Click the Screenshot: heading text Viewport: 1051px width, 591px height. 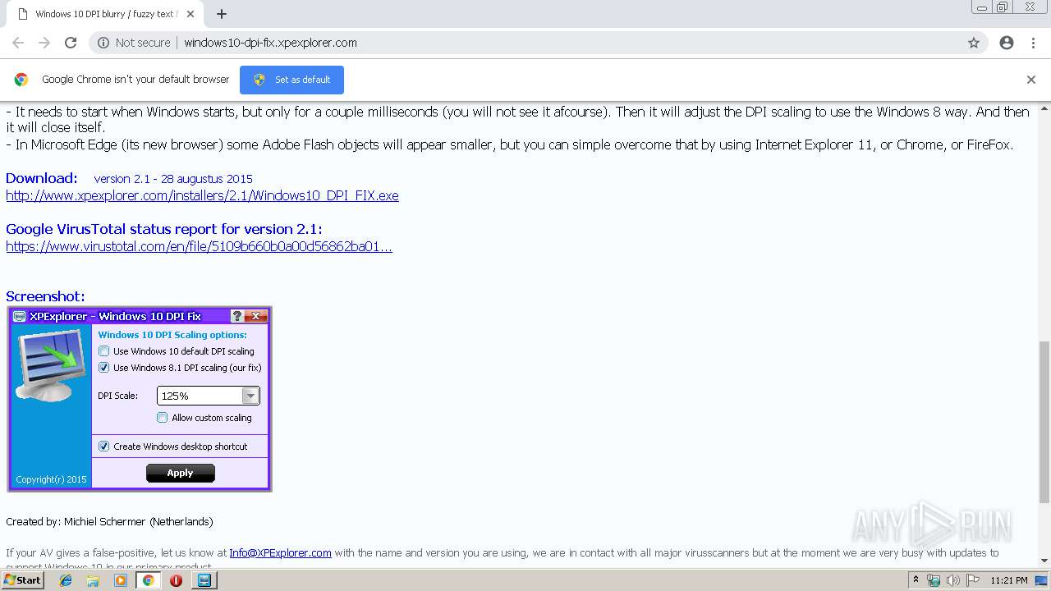45,296
